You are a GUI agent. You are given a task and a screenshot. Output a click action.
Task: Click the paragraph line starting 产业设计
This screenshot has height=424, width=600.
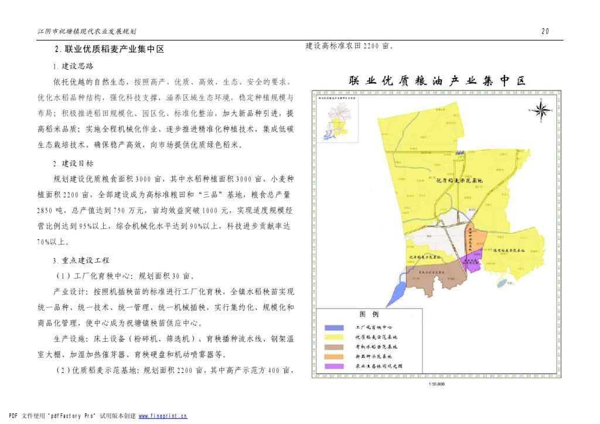pos(173,292)
